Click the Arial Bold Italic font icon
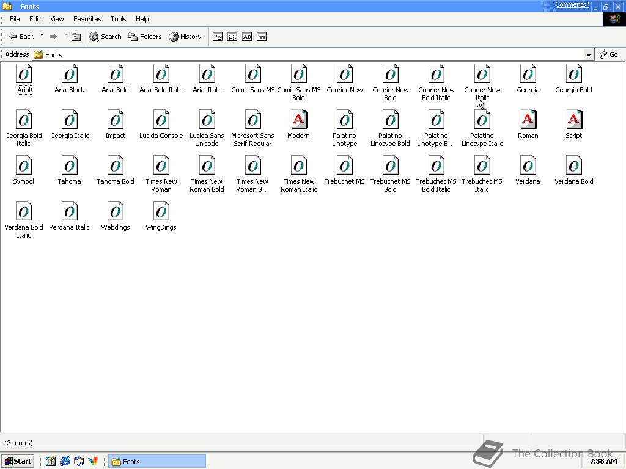Image resolution: width=626 pixels, height=469 pixels. tap(161, 74)
